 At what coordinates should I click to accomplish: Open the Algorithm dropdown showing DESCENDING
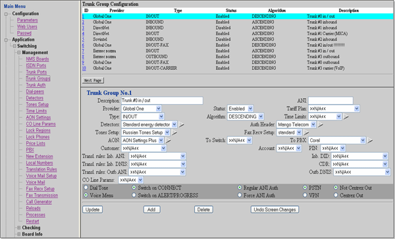tap(246, 117)
